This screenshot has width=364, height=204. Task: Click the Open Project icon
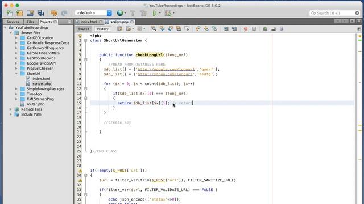[30, 13]
